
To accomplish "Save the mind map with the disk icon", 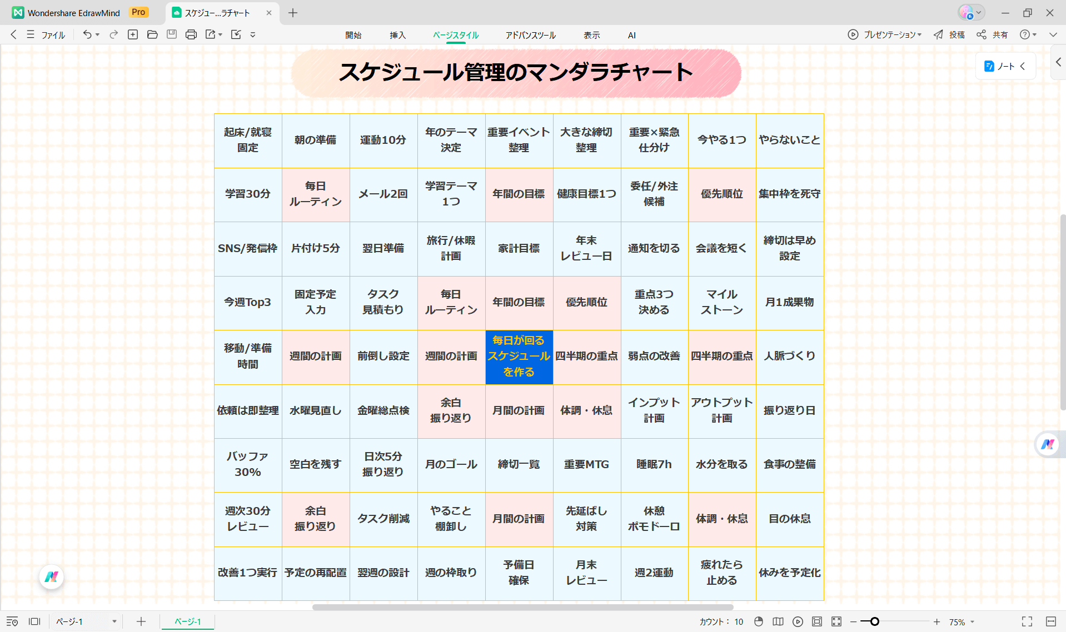I will click(172, 34).
